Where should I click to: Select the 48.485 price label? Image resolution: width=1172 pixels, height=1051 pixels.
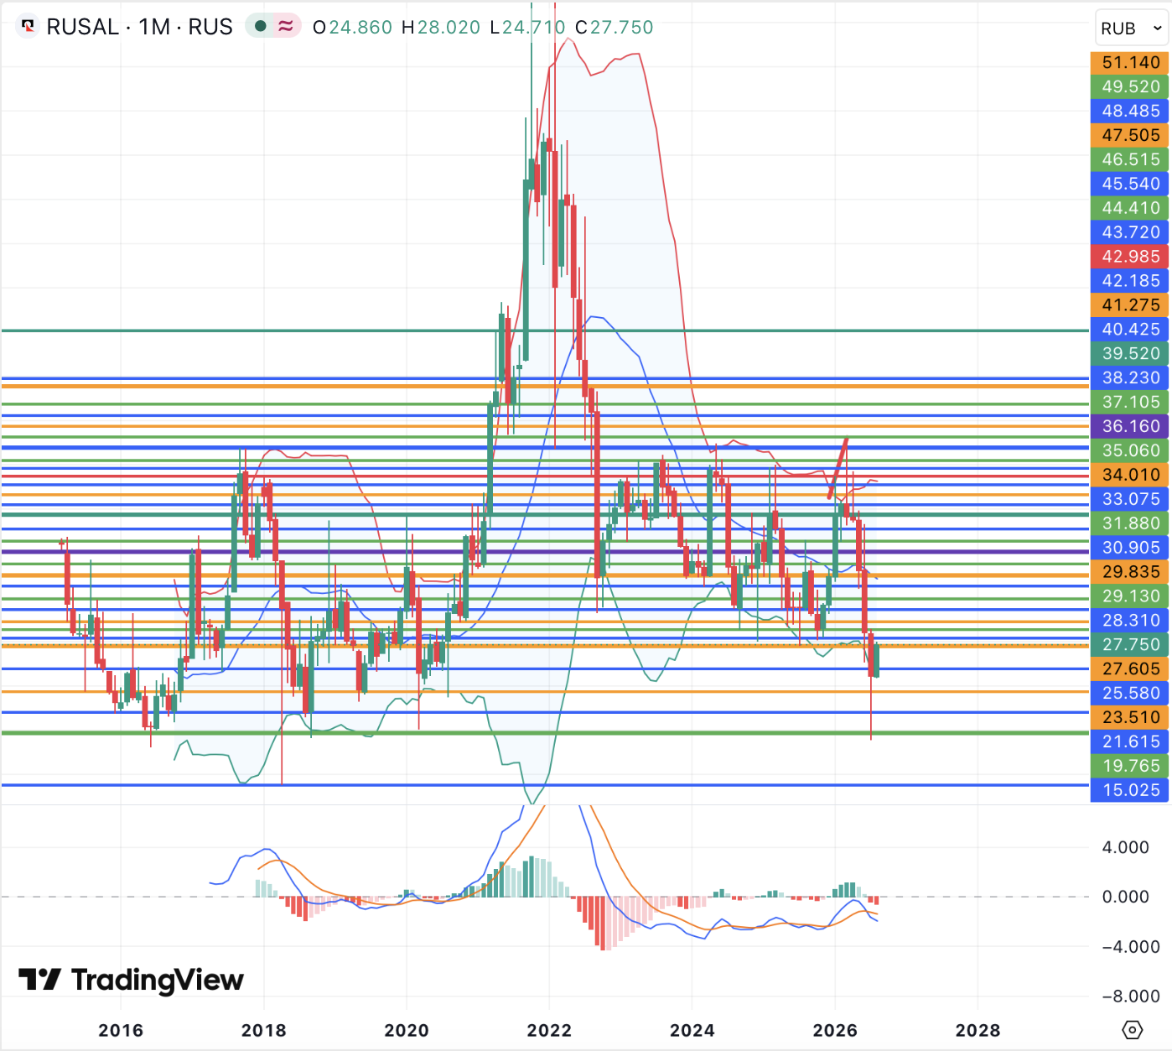(1129, 112)
